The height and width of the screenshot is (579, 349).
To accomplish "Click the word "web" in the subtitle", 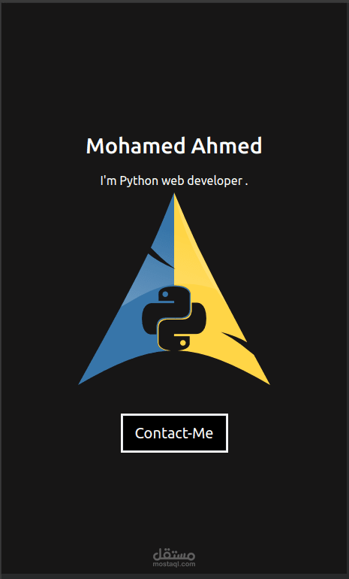I will coord(173,181).
